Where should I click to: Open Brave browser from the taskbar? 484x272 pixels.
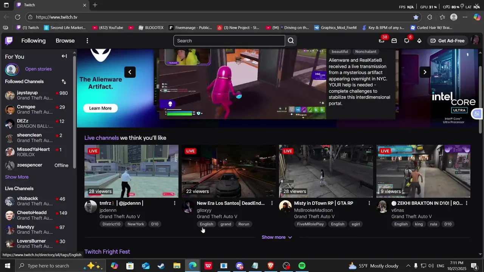pyautogui.click(x=271, y=266)
